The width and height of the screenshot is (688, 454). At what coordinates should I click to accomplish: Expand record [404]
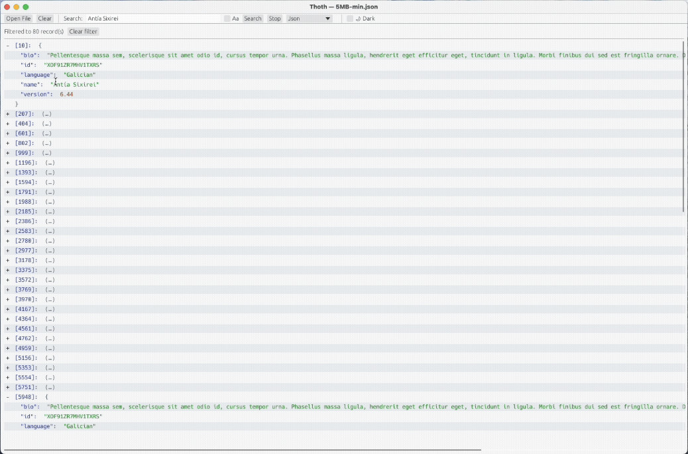tap(7, 124)
